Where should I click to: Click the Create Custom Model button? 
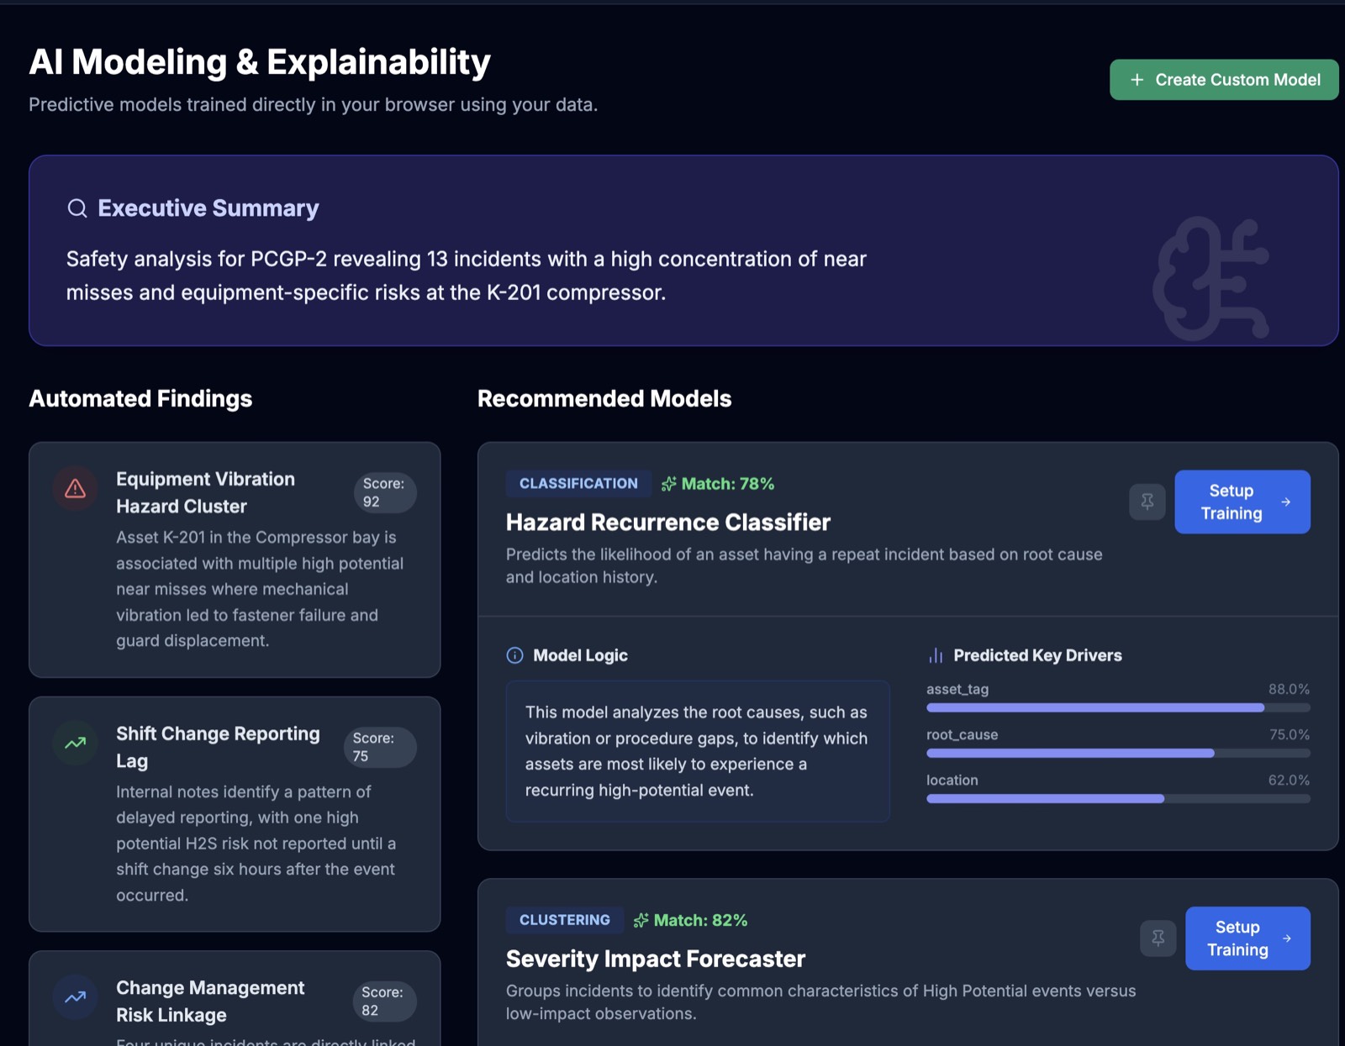tap(1223, 80)
